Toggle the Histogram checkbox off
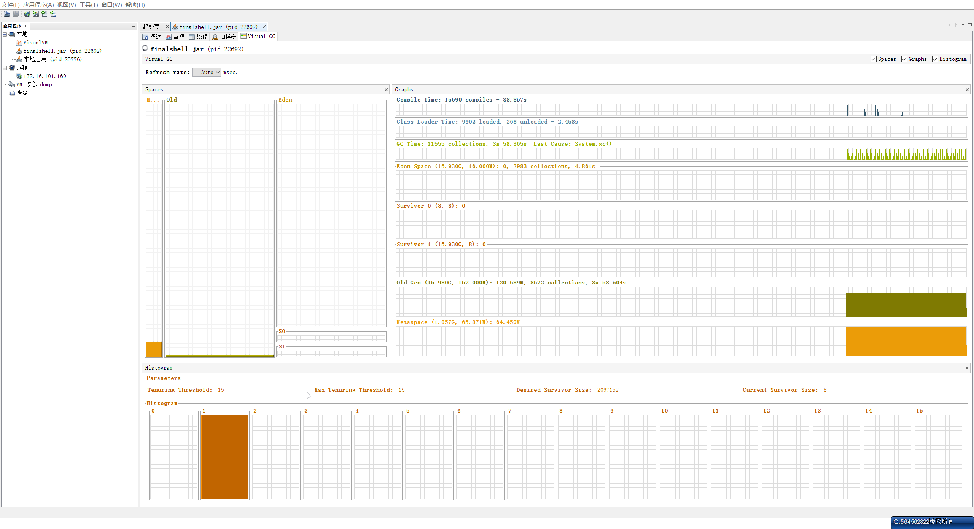The width and height of the screenshot is (974, 529). pyautogui.click(x=935, y=59)
